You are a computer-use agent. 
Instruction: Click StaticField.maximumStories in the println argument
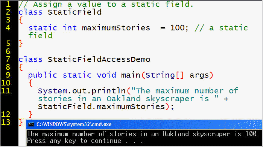tap(102, 106)
